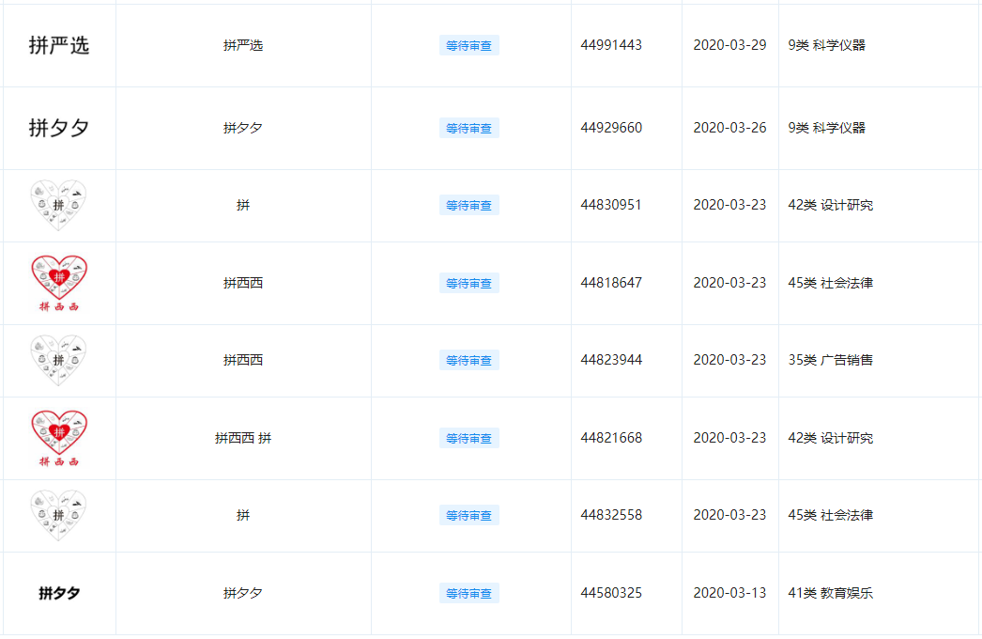Open the 拼严选 trademark logo cell
Screen dimensions: 982x639
(x=57, y=45)
